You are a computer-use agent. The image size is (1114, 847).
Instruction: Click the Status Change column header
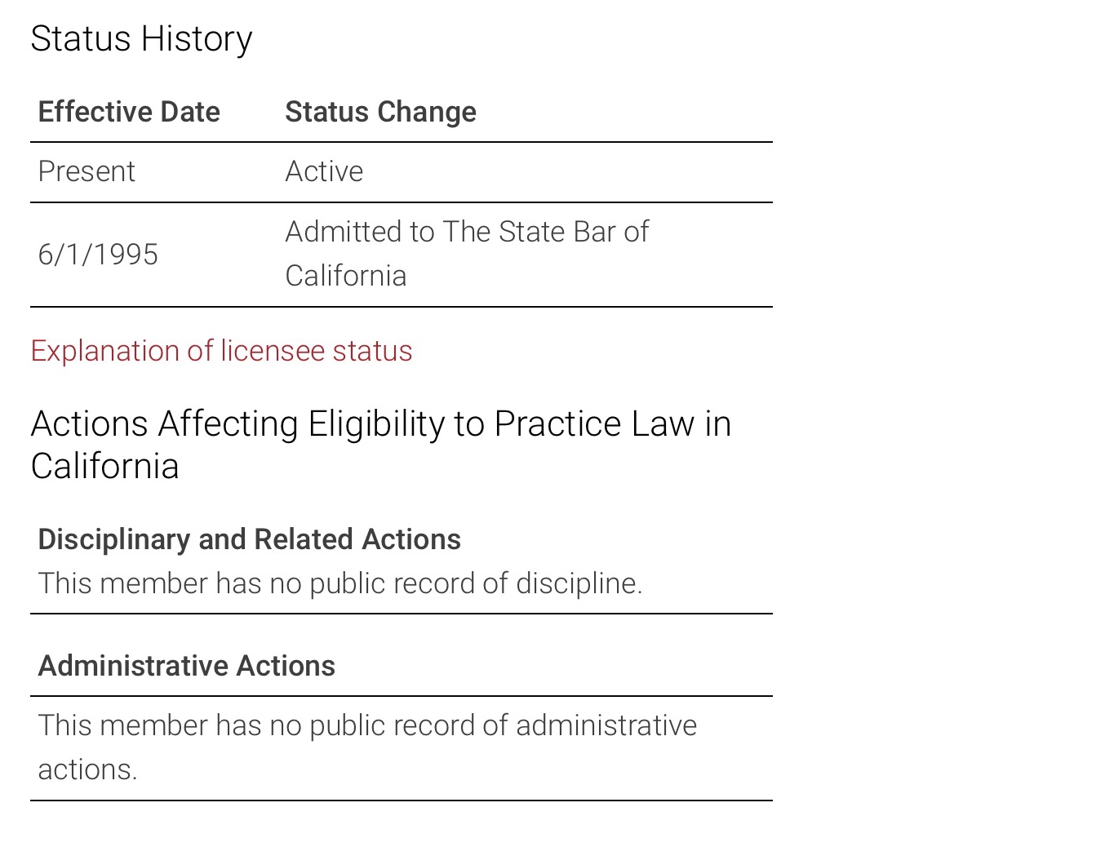pyautogui.click(x=380, y=112)
